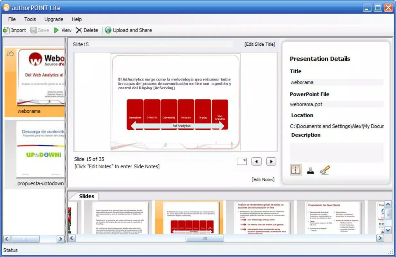Click the Upload and Share globe icon
This screenshot has width=396, height=257.
(x=108, y=30)
